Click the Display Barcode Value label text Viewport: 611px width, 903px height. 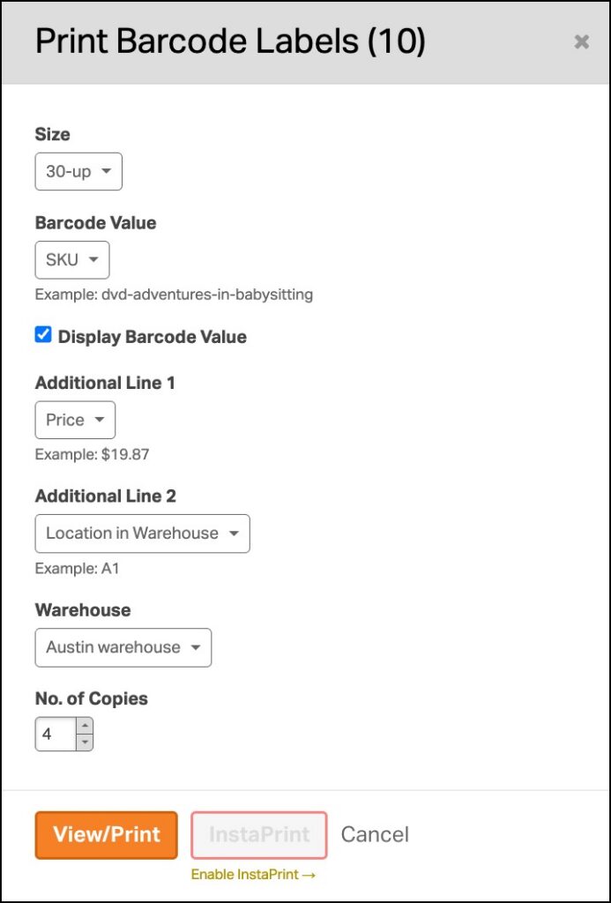click(x=152, y=337)
